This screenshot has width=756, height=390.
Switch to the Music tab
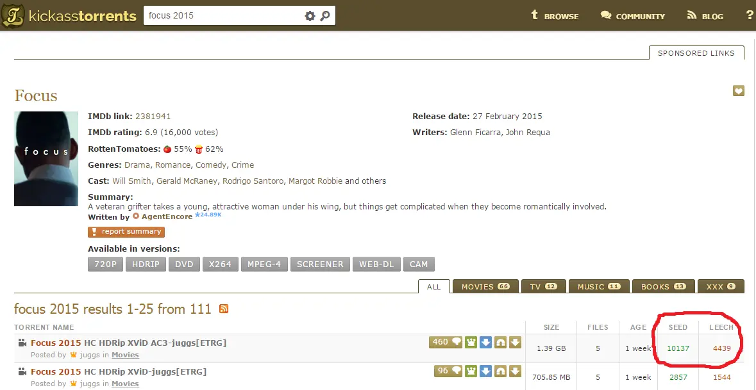click(x=599, y=286)
